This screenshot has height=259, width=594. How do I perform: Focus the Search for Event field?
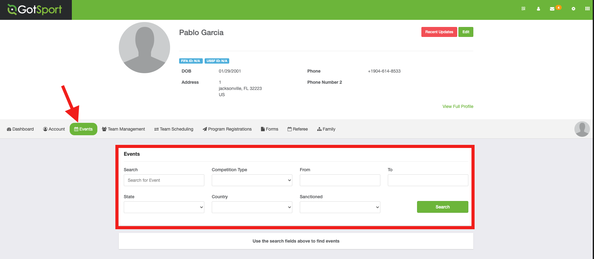tap(164, 180)
